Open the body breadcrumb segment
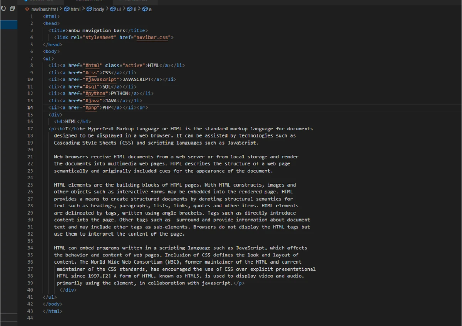462x326 pixels. pyautogui.click(x=95, y=9)
